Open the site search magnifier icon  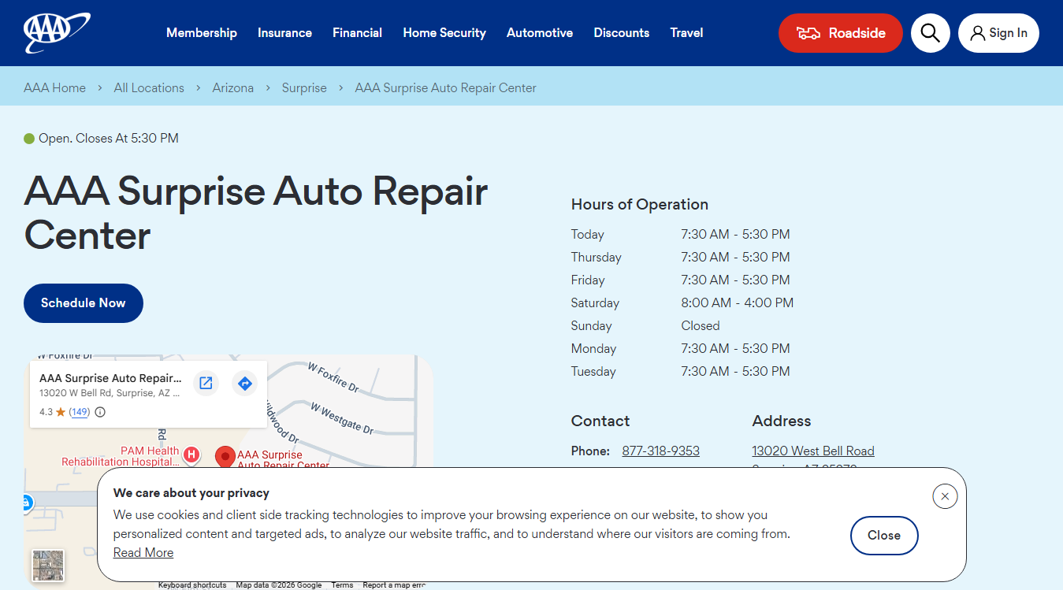pyautogui.click(x=931, y=33)
